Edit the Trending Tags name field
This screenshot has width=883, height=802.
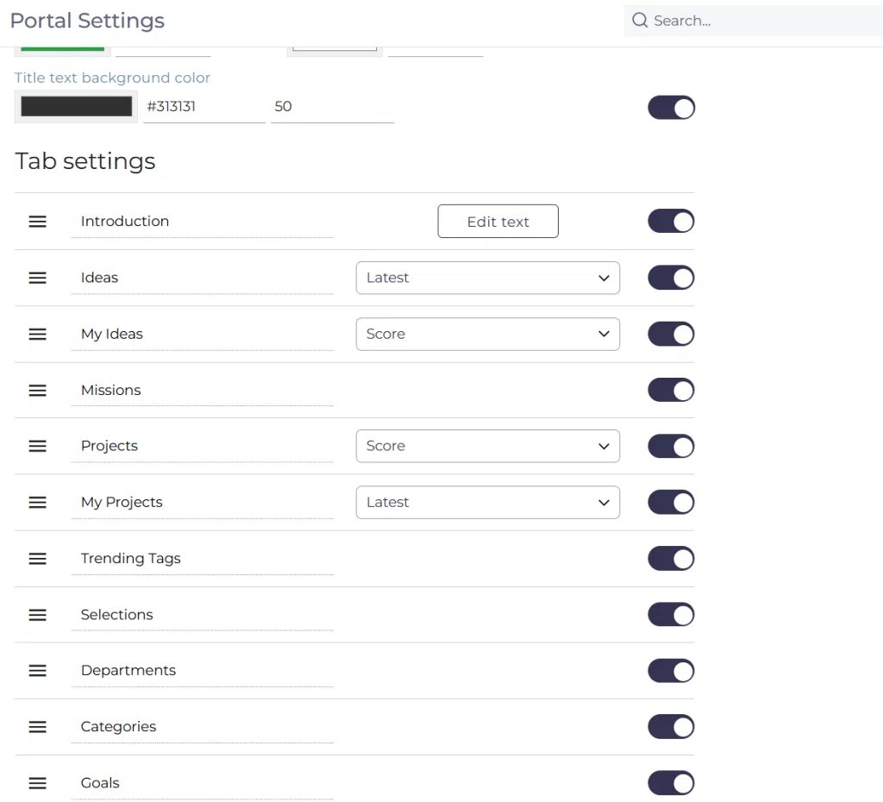pos(202,559)
